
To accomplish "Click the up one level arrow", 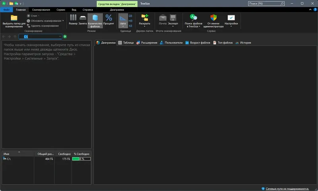I will point(15,36).
